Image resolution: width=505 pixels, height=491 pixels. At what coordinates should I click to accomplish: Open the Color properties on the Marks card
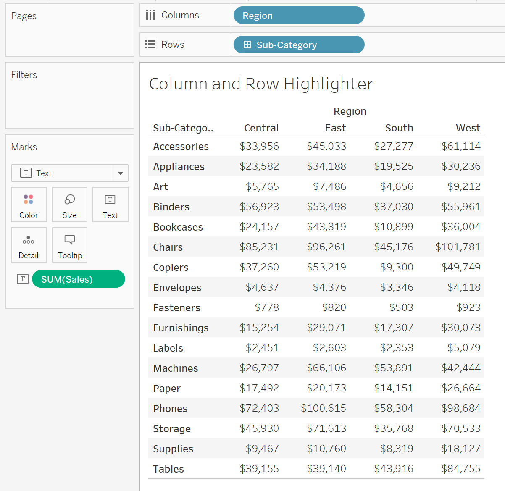(x=29, y=205)
